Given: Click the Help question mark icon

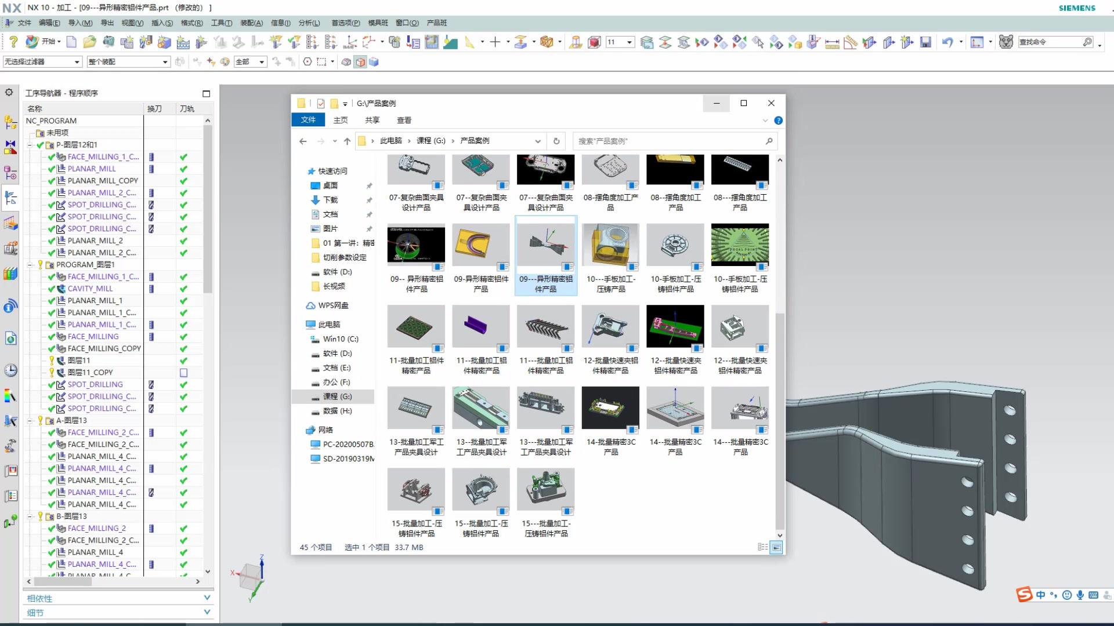Looking at the screenshot, I should (13, 42).
